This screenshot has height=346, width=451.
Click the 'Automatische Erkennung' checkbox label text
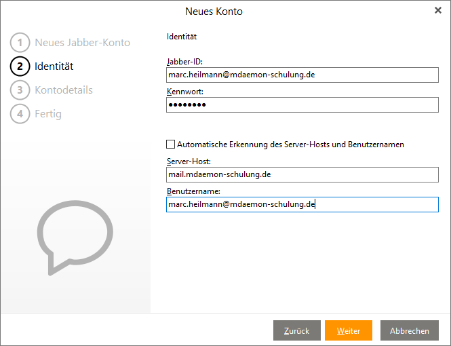point(290,145)
